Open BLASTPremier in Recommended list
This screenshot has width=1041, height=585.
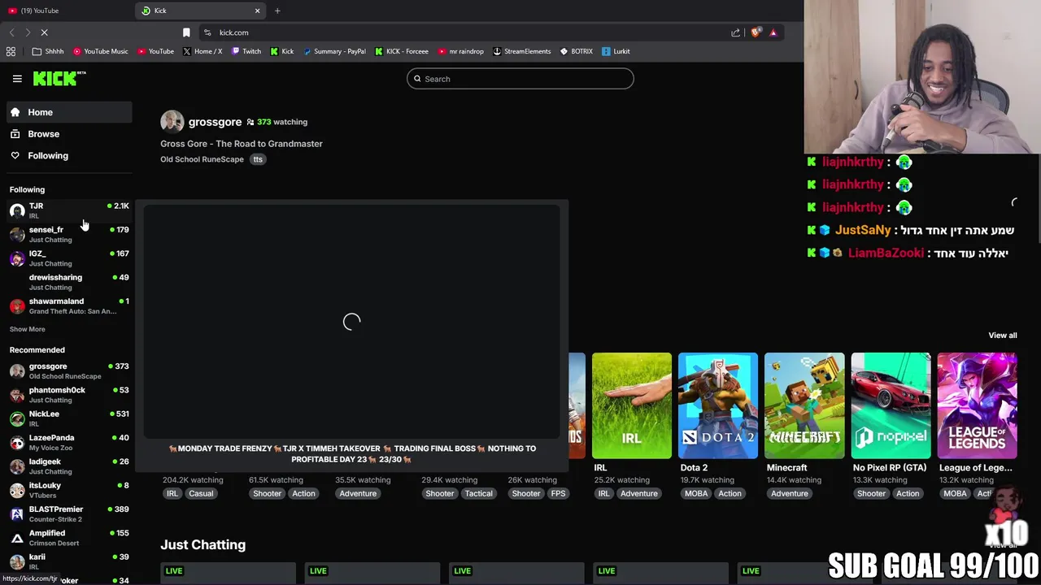coord(68,513)
